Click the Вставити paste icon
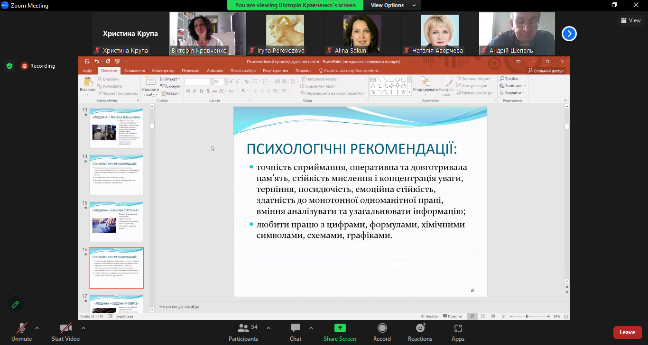 click(88, 82)
